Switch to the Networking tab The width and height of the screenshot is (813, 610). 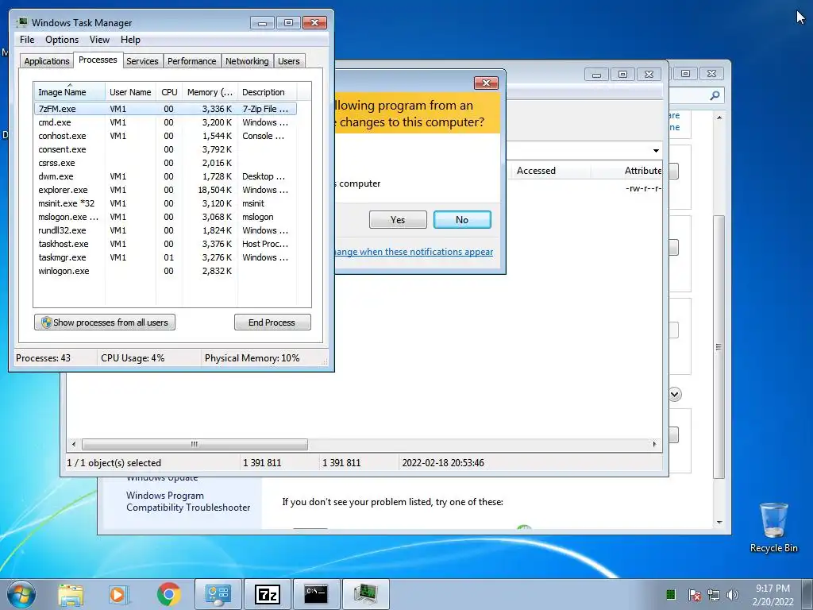click(247, 61)
